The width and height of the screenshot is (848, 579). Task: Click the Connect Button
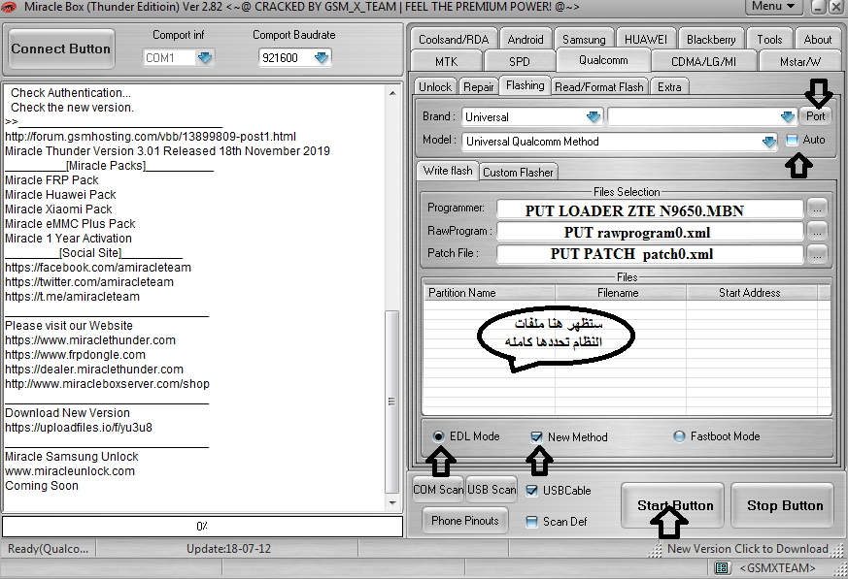coord(61,49)
